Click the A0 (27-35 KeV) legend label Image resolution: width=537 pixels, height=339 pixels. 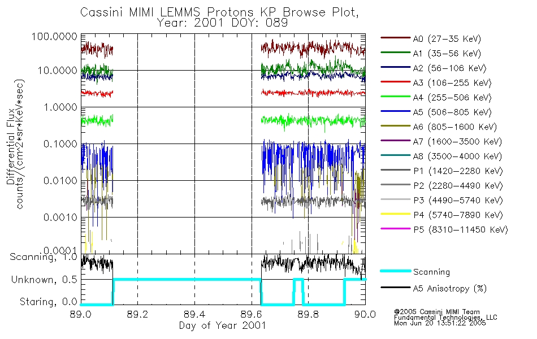447,38
